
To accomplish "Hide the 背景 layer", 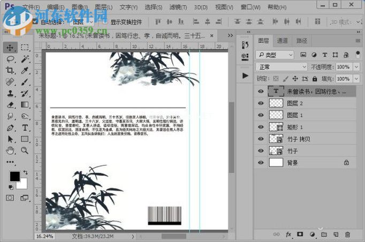I will [261, 163].
